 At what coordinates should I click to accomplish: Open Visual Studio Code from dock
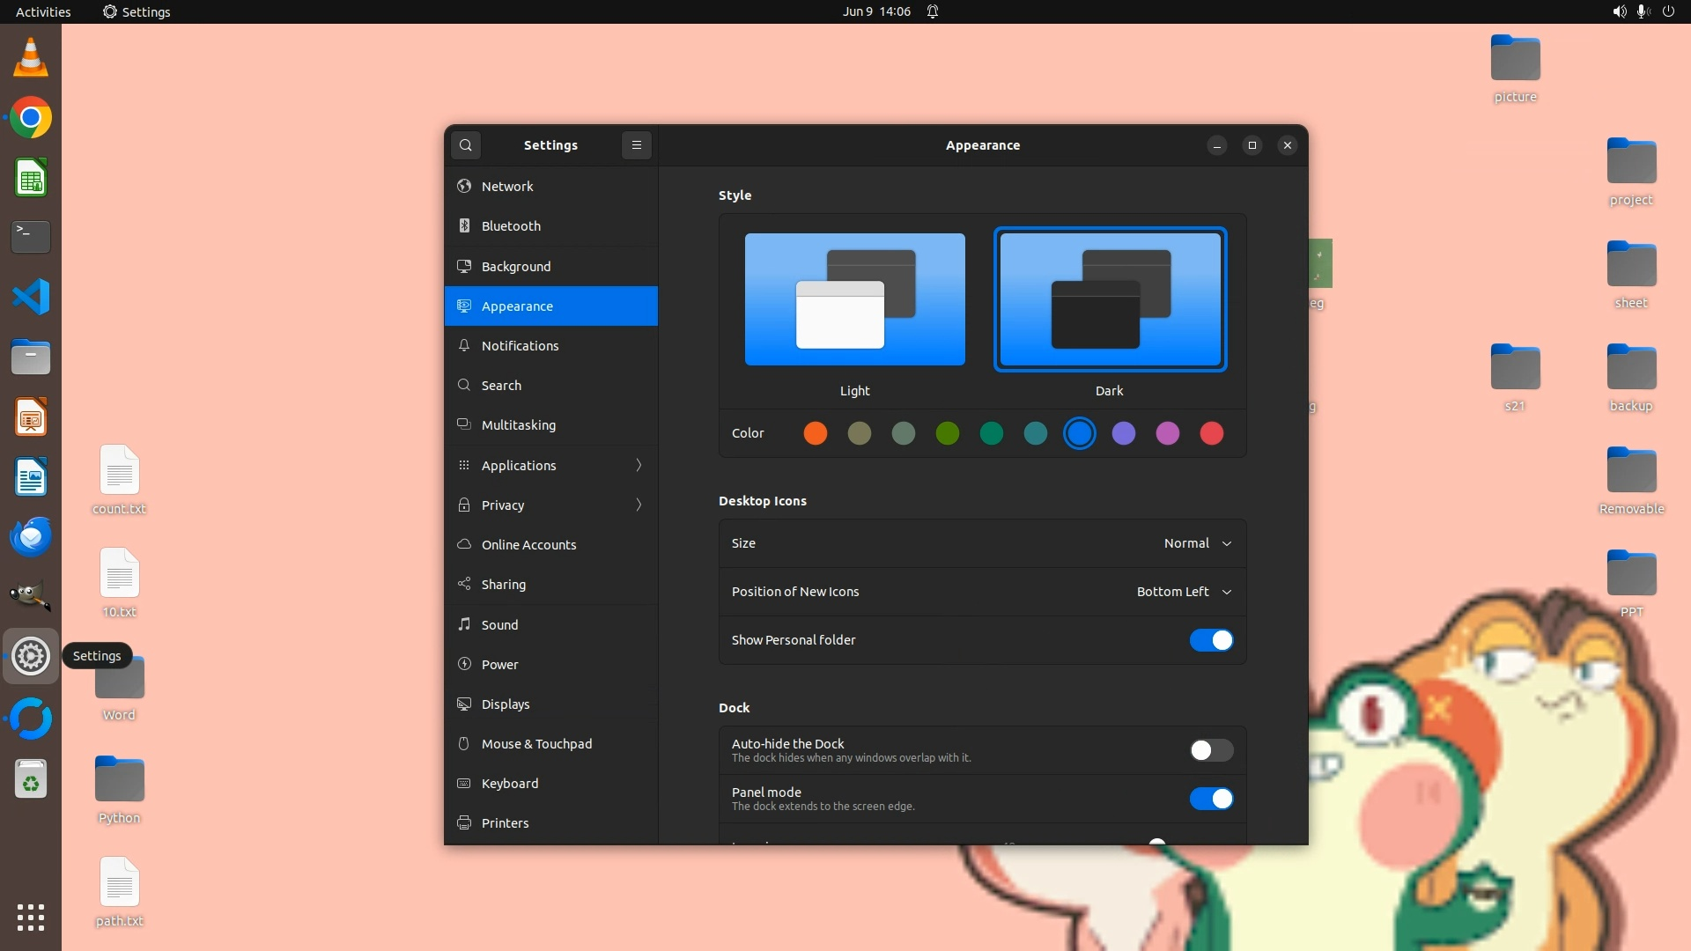click(x=31, y=297)
